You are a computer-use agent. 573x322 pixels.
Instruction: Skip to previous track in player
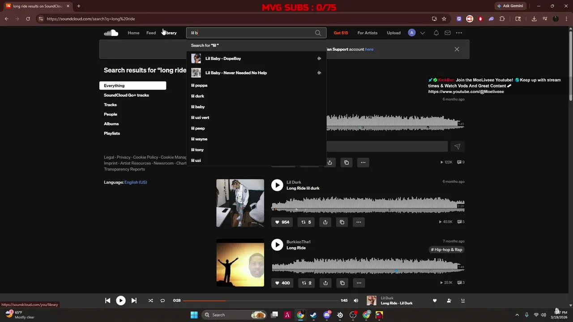pyautogui.click(x=108, y=301)
